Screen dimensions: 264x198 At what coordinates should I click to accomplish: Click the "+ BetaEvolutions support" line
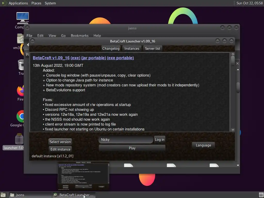(x=64, y=90)
